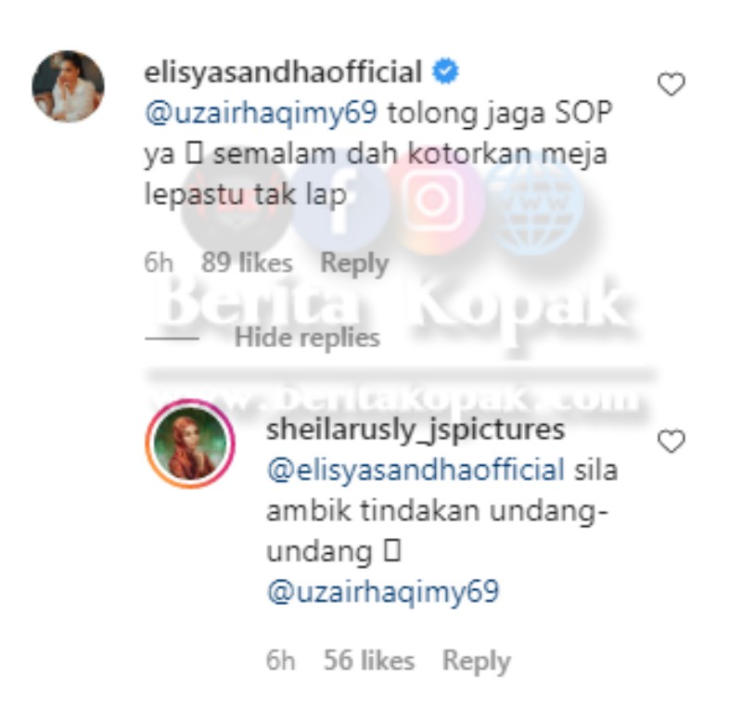Click the 6h timestamp under sheilarusly's reply
This screenshot has width=742, height=707.
(x=281, y=661)
